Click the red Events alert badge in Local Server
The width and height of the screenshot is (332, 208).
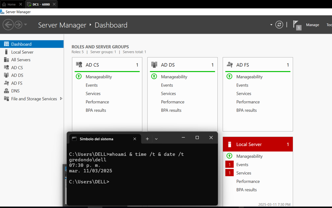(229, 164)
